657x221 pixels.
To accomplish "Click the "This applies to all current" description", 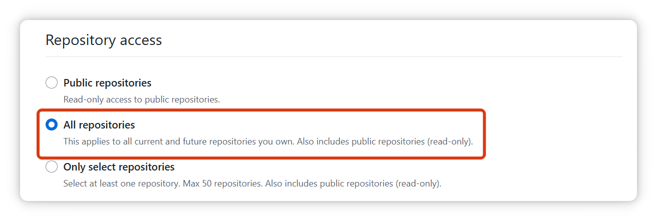I will [x=115, y=141].
